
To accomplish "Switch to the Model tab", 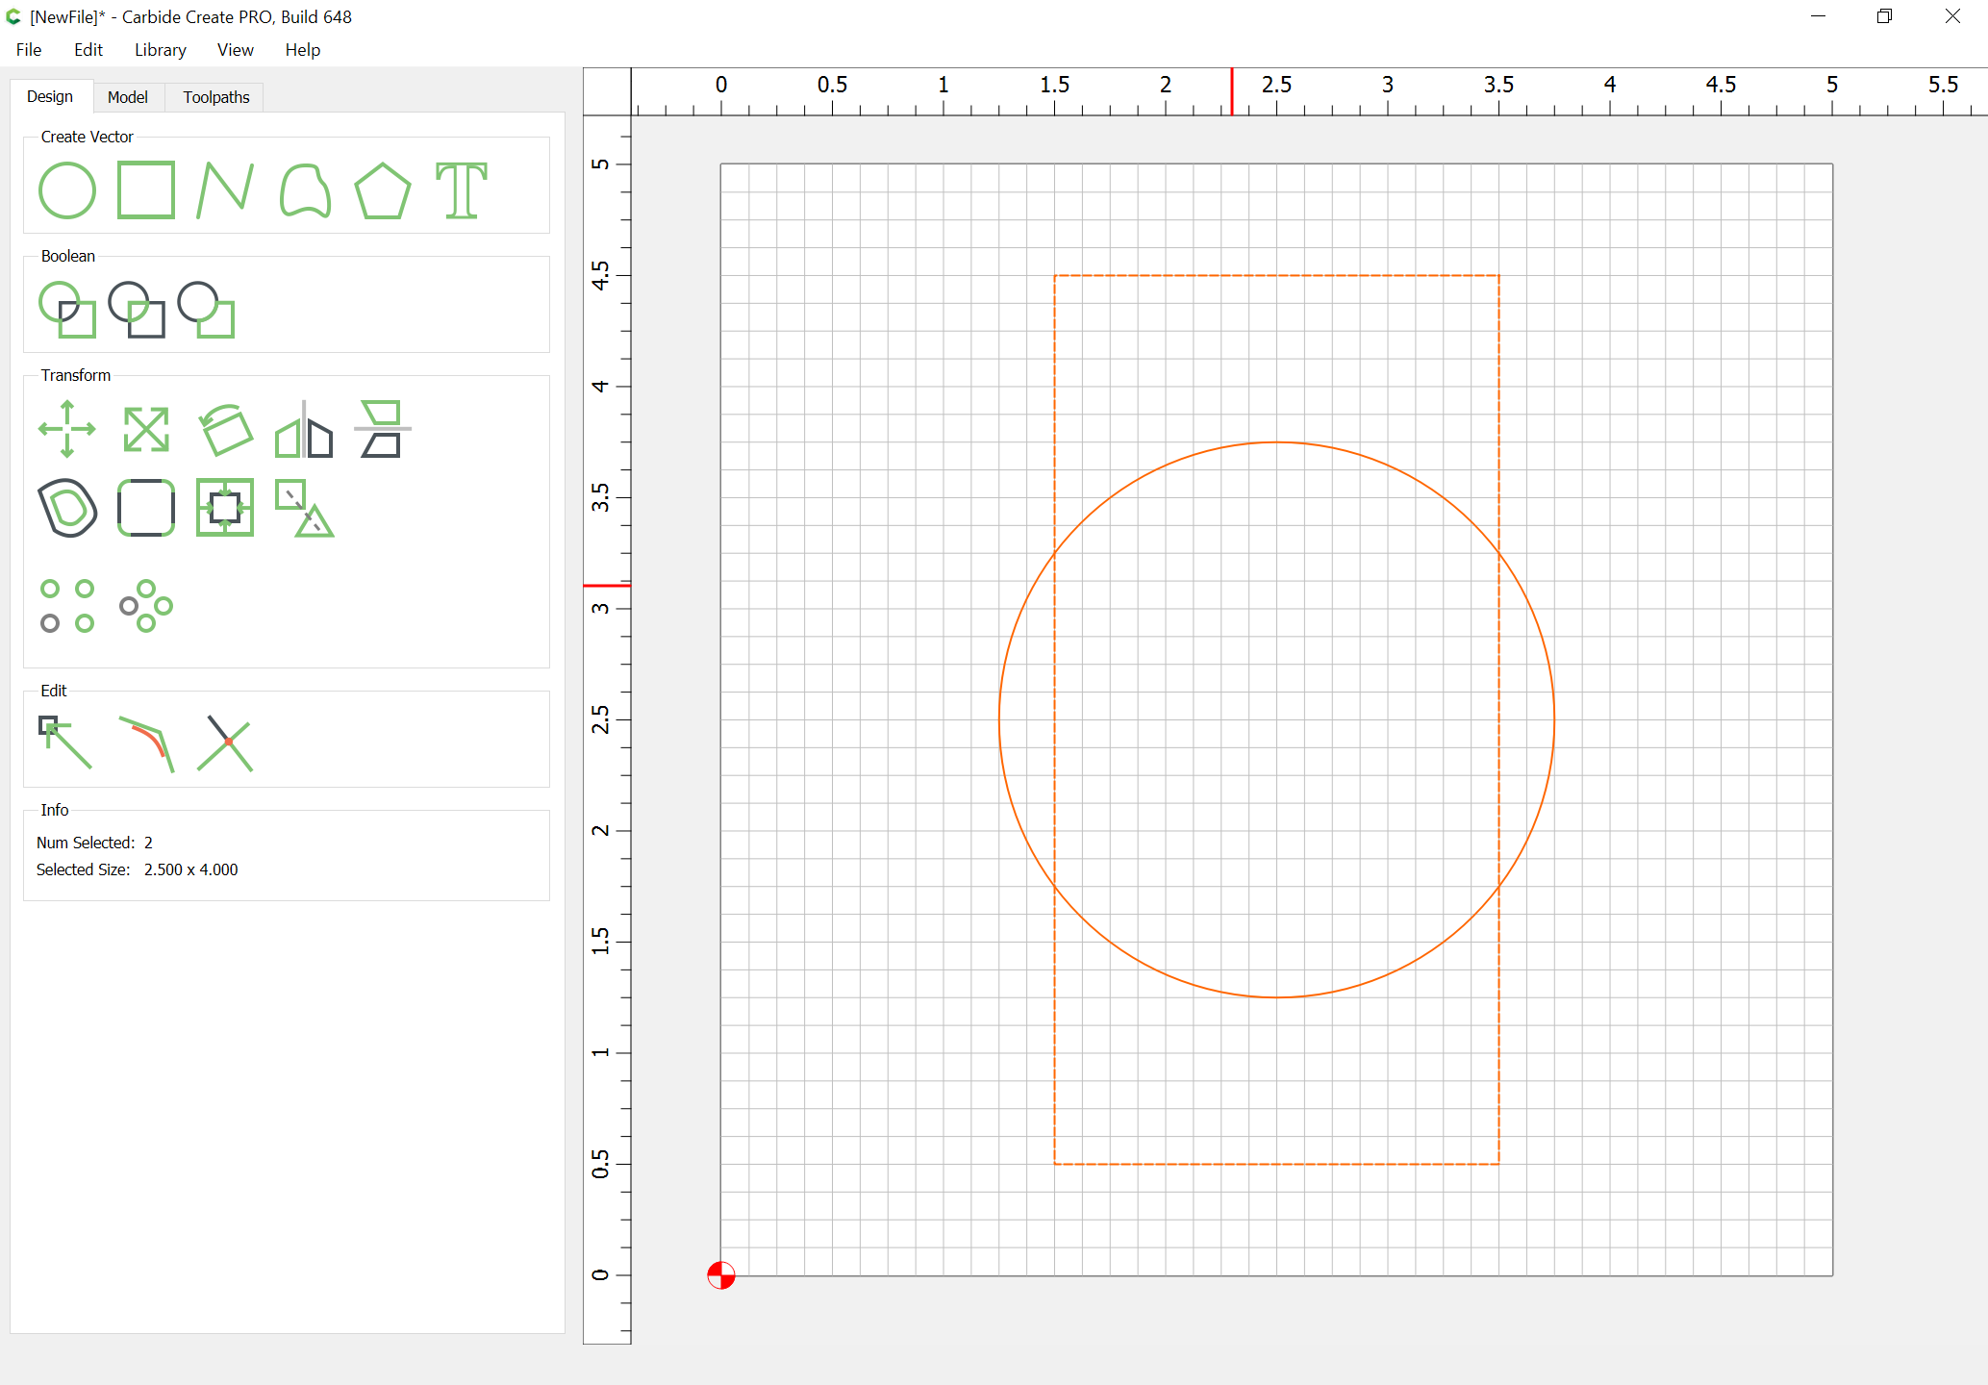I will 128,97.
